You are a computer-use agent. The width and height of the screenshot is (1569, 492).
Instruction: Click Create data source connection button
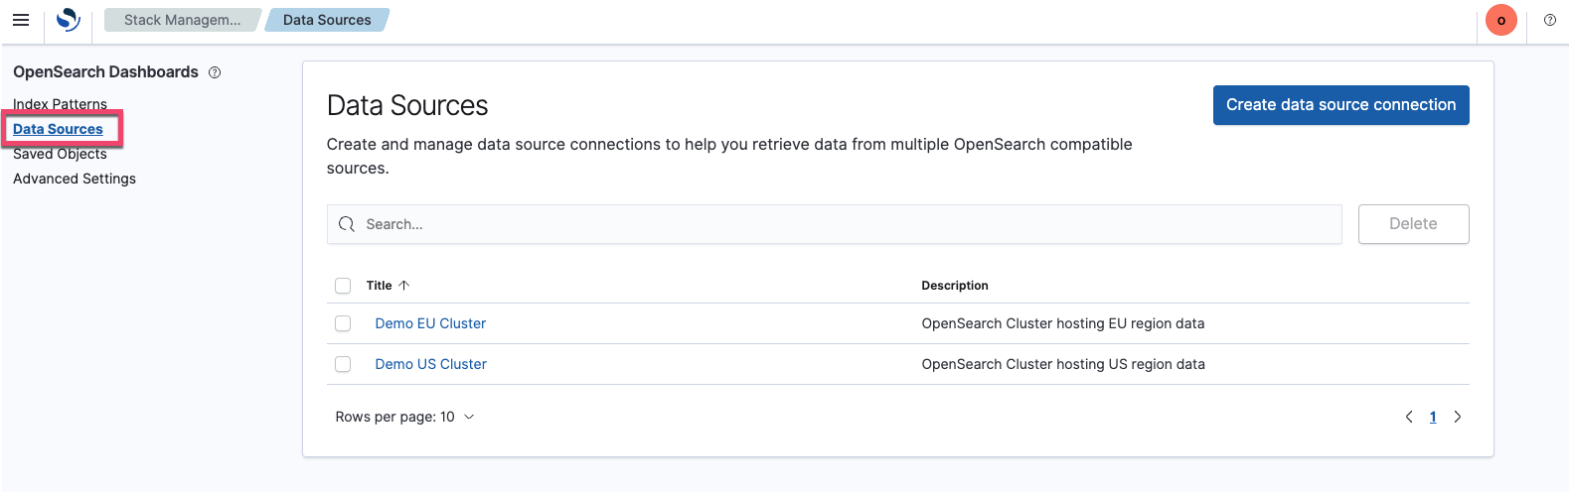click(1340, 105)
